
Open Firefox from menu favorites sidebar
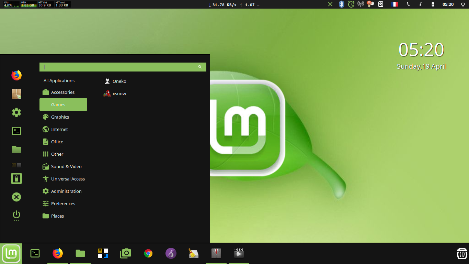point(16,75)
